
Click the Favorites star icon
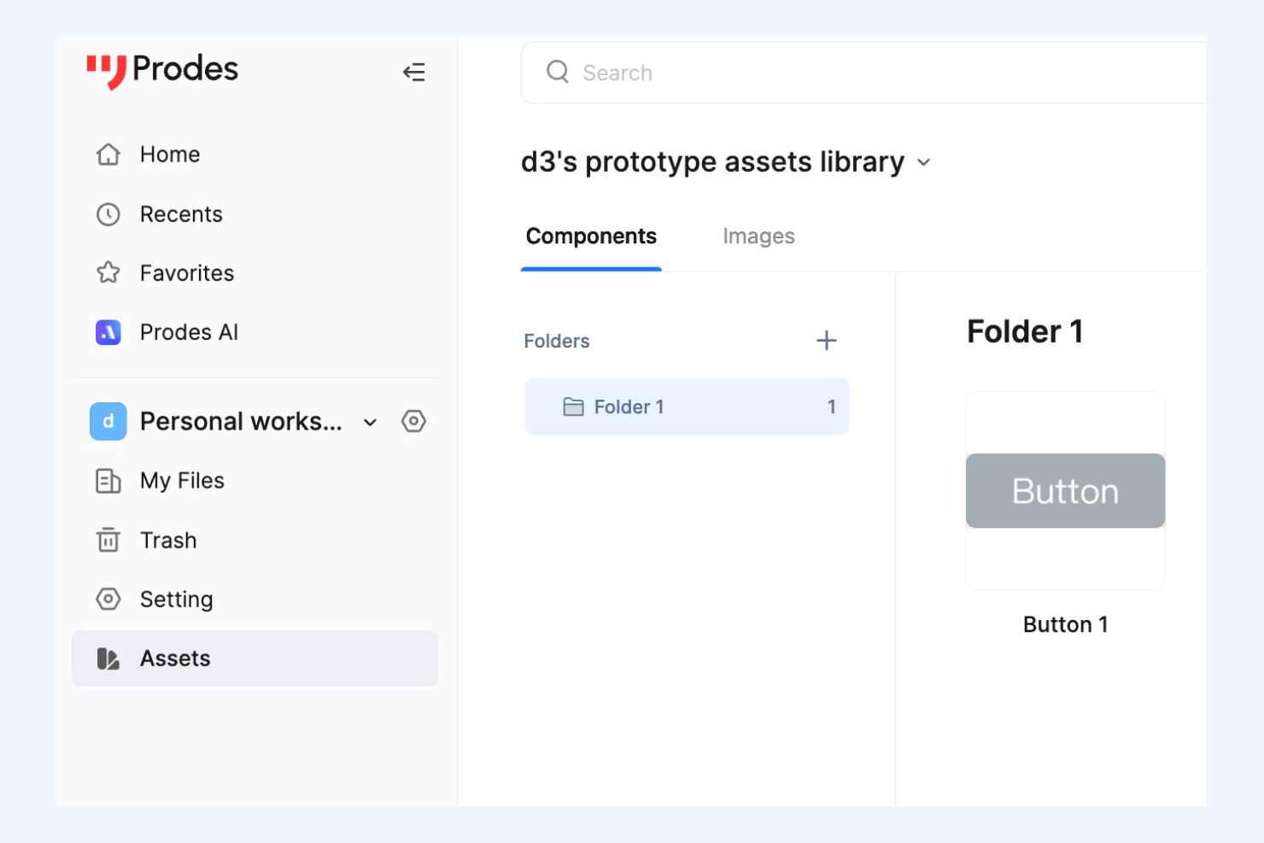(108, 273)
